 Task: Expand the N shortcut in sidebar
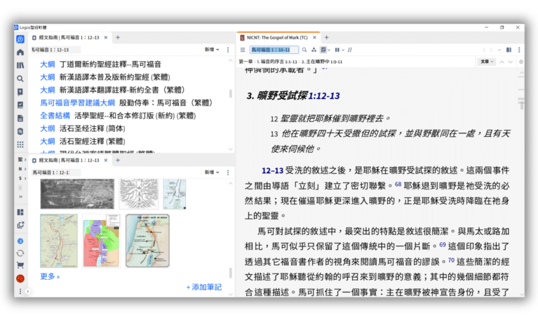point(22,169)
